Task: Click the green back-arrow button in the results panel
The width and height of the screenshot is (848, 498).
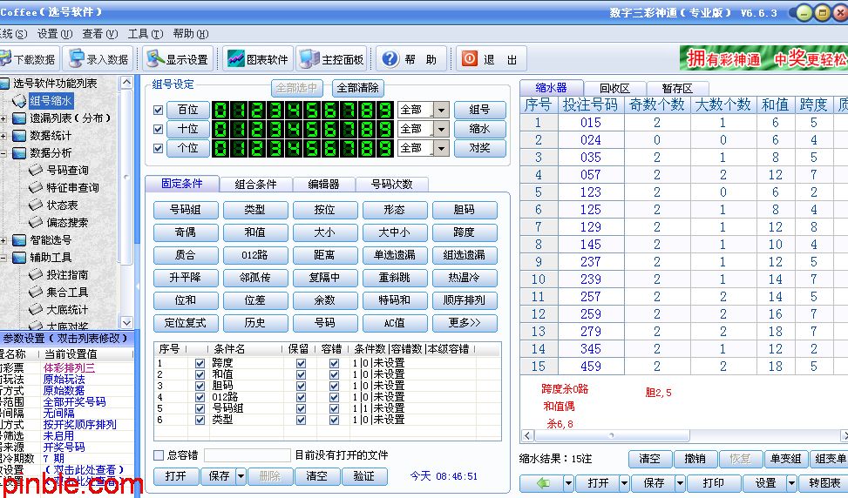Action: [542, 483]
